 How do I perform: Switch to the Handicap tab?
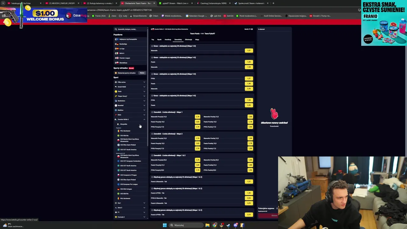[x=168, y=39]
